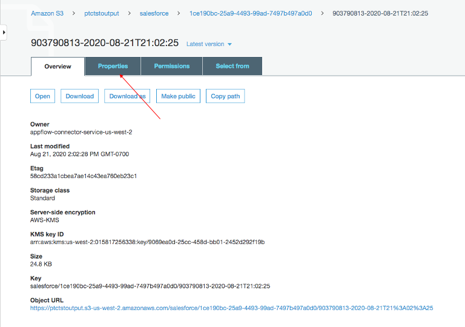Click the KMS key ID label

click(47, 234)
